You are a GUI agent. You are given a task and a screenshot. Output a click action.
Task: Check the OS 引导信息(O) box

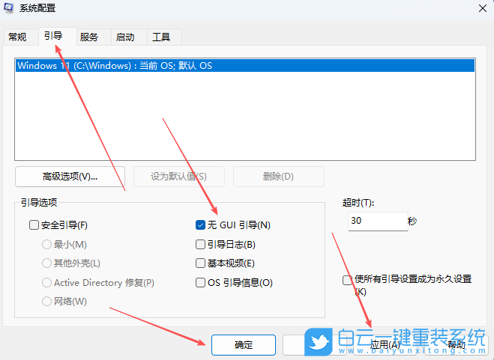(200, 282)
